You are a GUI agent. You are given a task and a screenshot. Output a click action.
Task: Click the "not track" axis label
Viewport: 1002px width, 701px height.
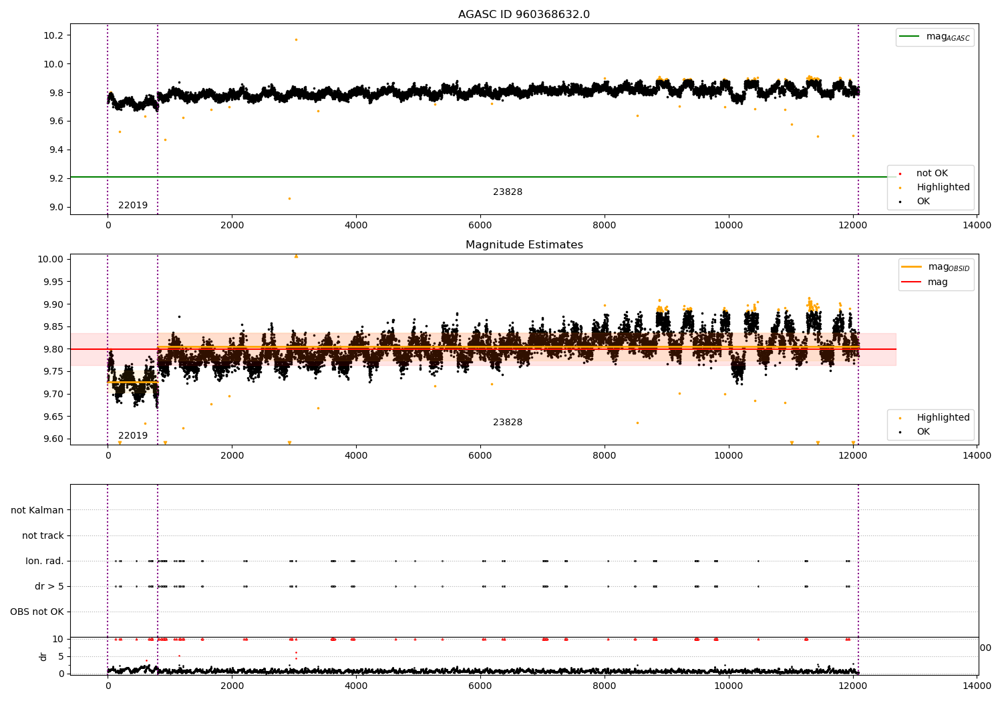pyautogui.click(x=43, y=535)
